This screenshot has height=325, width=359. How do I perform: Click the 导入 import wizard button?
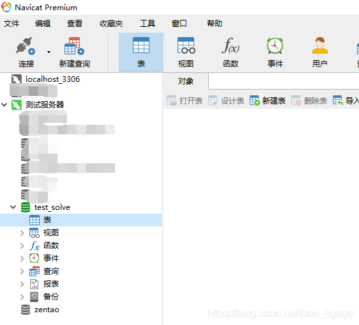[346, 100]
